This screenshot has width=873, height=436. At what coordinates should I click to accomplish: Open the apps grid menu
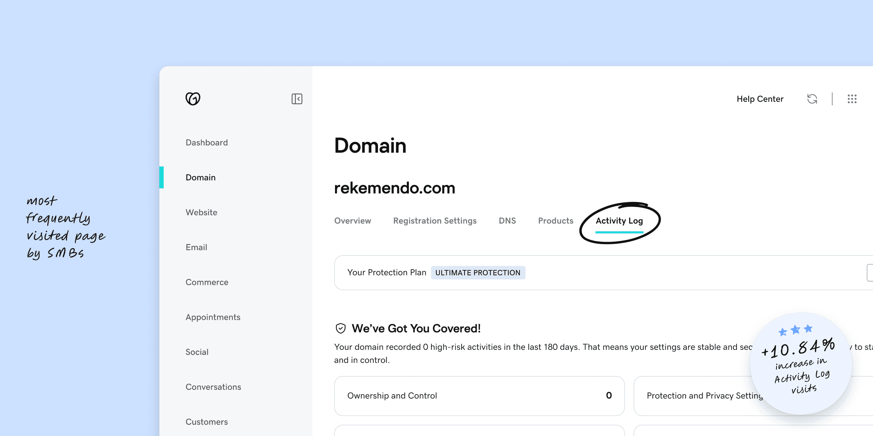tap(852, 99)
